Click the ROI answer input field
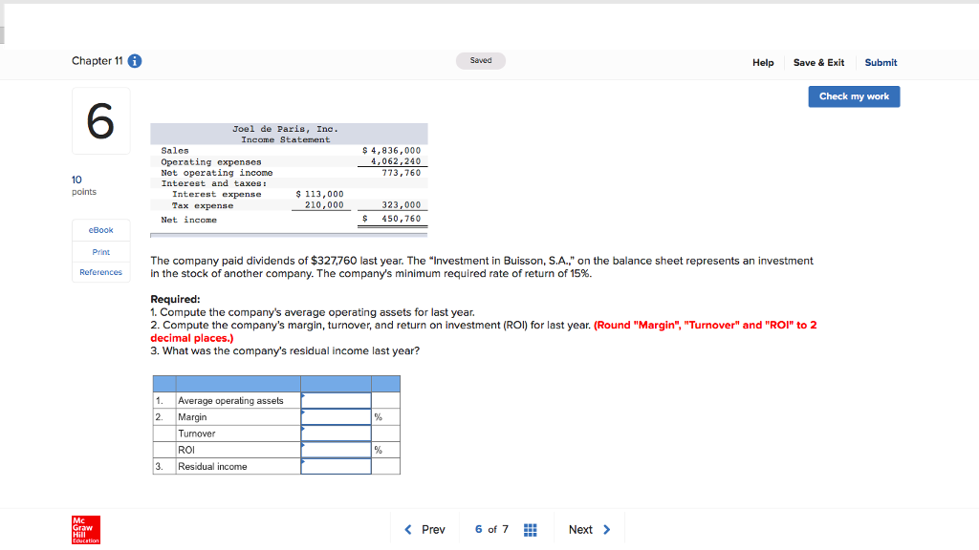 [x=336, y=450]
